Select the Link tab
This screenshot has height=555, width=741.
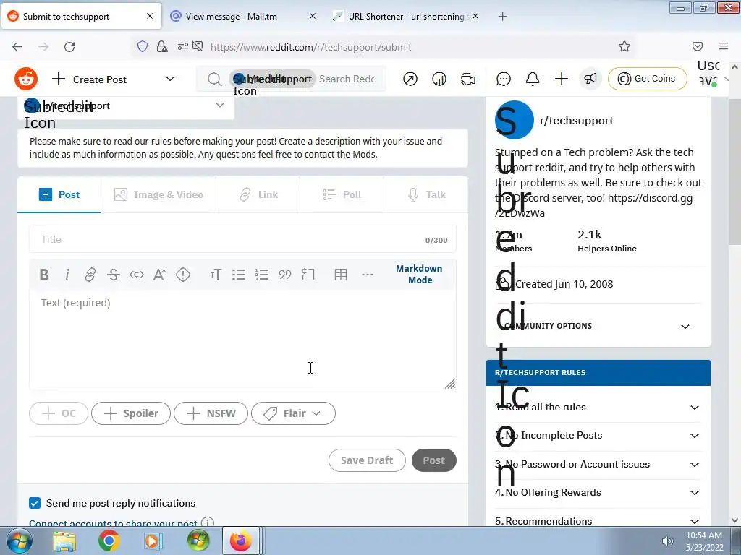click(258, 194)
